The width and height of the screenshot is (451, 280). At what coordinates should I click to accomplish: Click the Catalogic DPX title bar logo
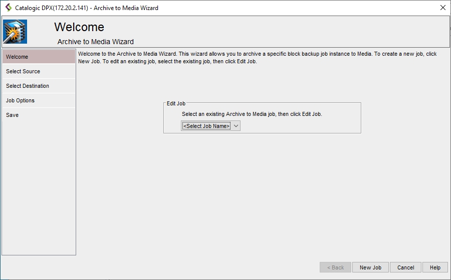click(x=8, y=8)
